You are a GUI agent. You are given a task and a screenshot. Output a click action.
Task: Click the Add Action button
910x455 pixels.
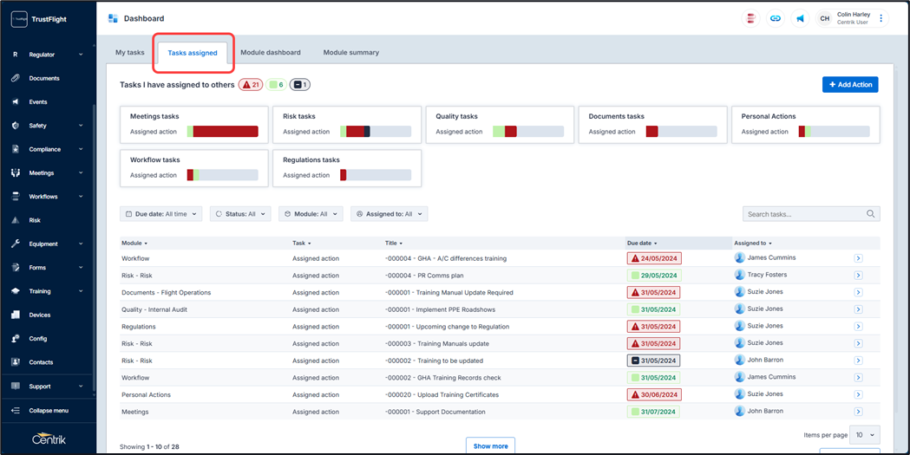(850, 85)
